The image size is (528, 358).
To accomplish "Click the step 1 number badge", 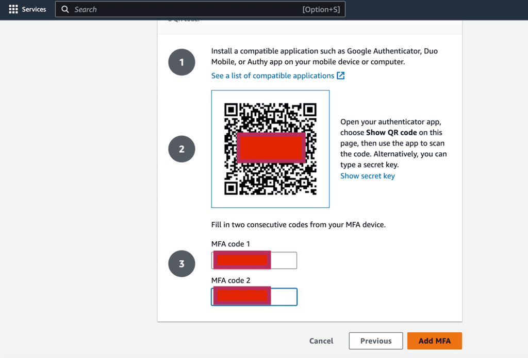I will click(181, 63).
